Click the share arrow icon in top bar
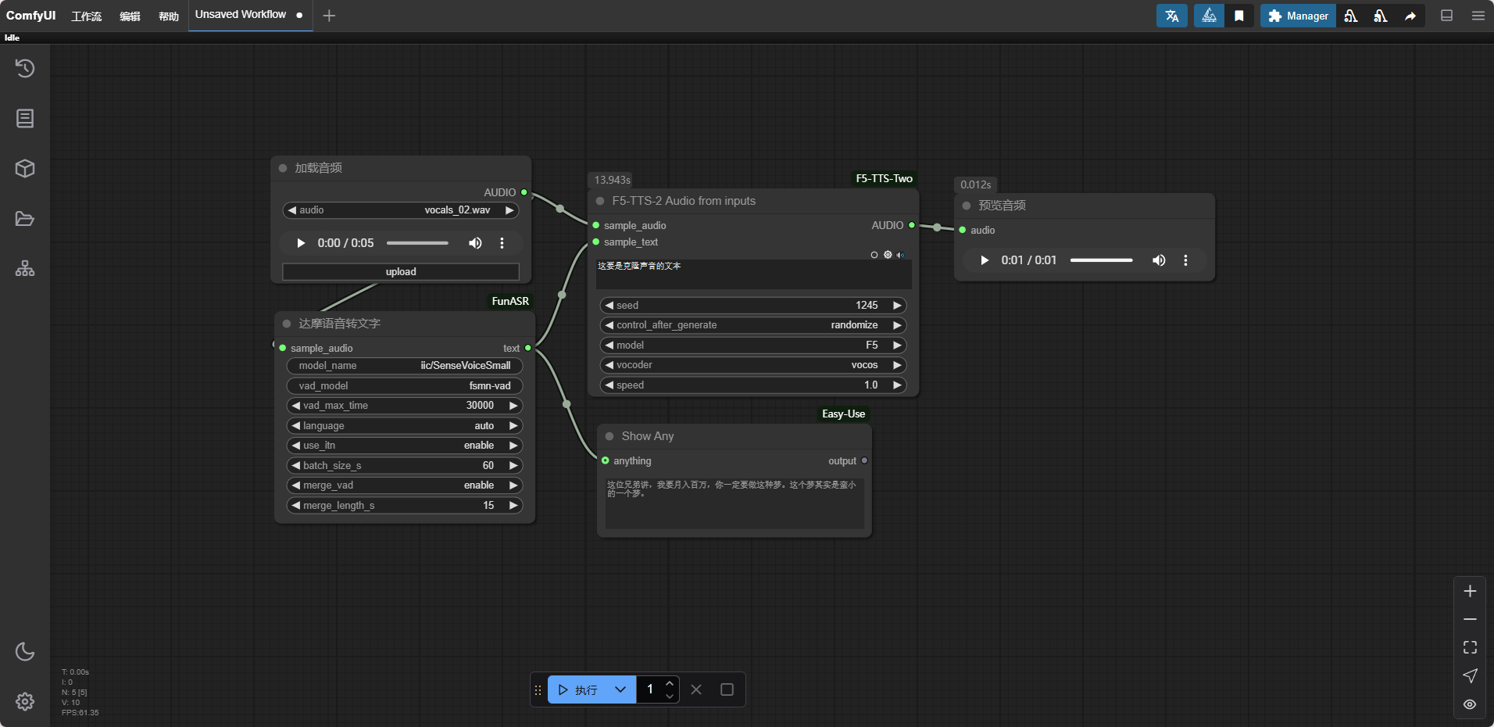This screenshot has height=727, width=1494. click(x=1410, y=16)
